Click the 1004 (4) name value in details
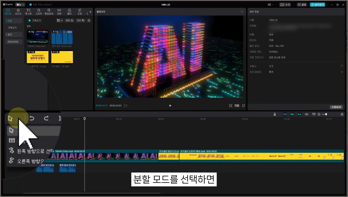This screenshot has height=197, width=348. [273, 20]
